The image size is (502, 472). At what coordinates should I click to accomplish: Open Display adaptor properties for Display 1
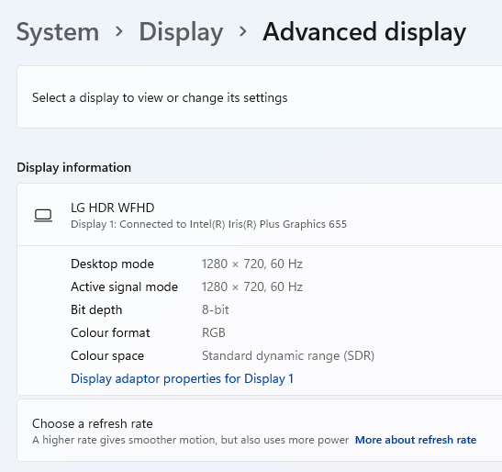coord(182,378)
